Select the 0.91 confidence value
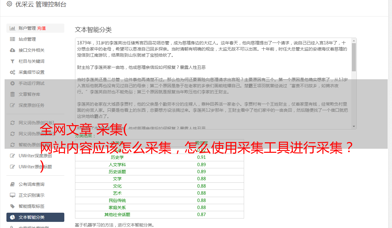392x228 pixels. pyautogui.click(x=202, y=157)
